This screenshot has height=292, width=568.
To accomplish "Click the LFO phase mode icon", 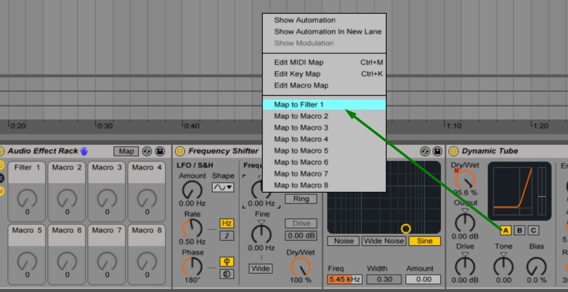I will click(227, 262).
